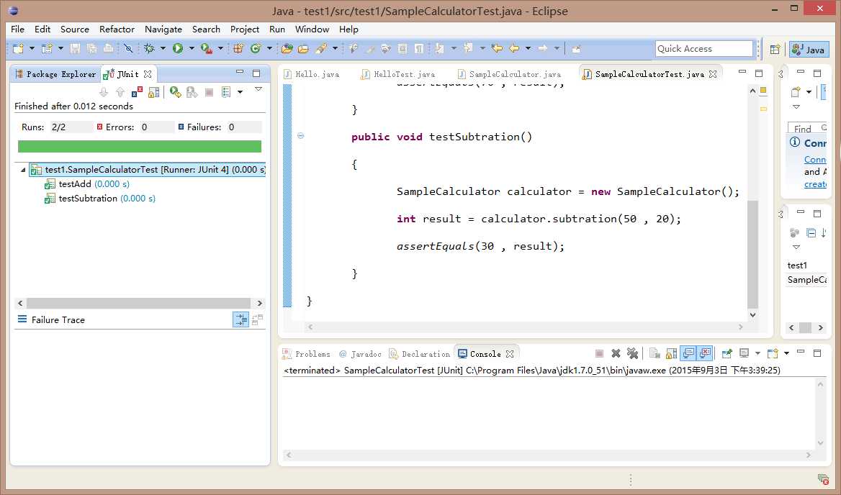The image size is (841, 495).
Task: Click Remove All Terminated Launches icon
Action: pyautogui.click(x=633, y=353)
